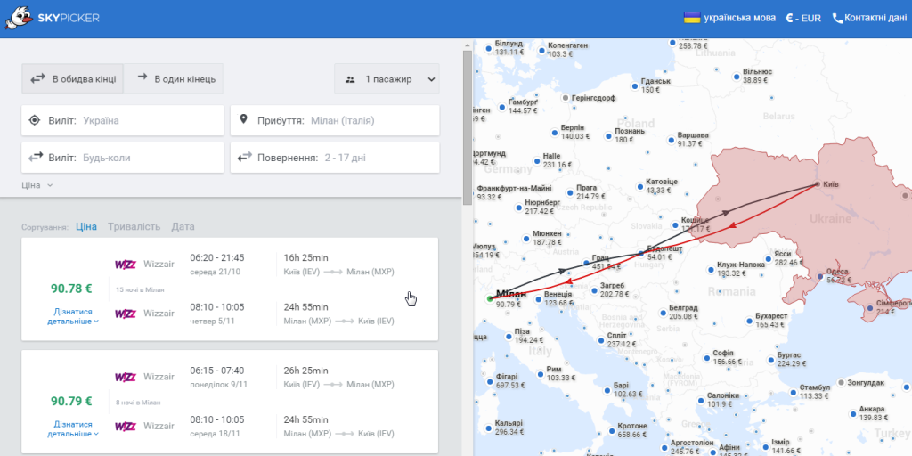Image resolution: width=912 pixels, height=456 pixels.
Task: Click the grey Зонгулдак dot on map
Action: (x=841, y=382)
